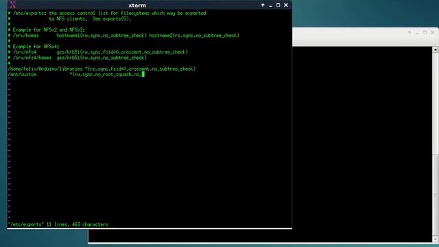Viewport: 439px width, 247px height.
Task: Click '*(rw,sync,no_root_squash,no_' options text
Action: 106,75
